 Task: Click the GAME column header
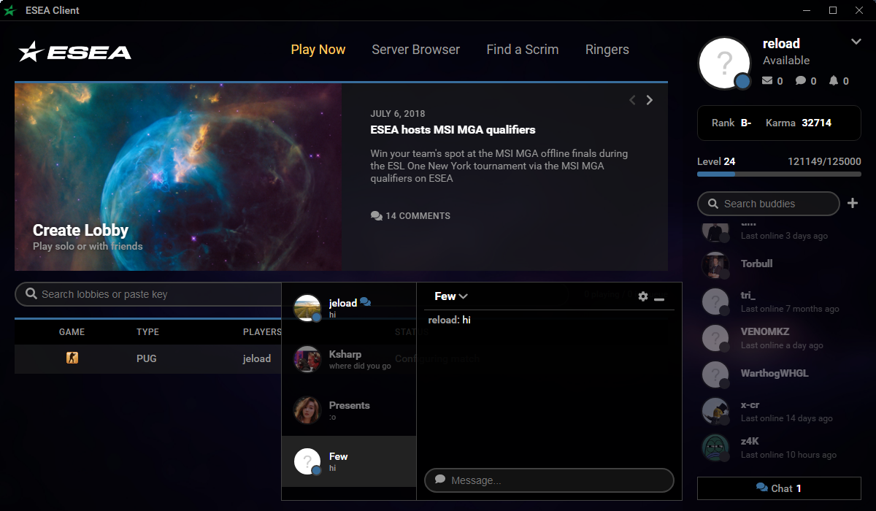[72, 331]
